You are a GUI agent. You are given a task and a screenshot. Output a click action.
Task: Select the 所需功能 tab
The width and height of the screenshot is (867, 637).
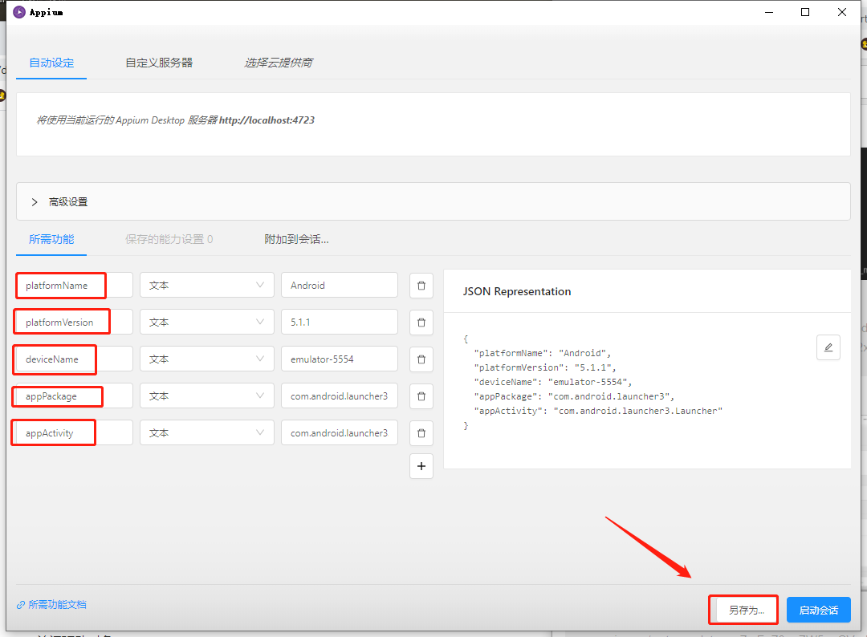point(51,239)
